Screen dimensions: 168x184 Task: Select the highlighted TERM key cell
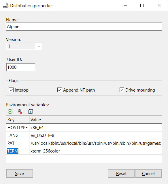coord(18,151)
